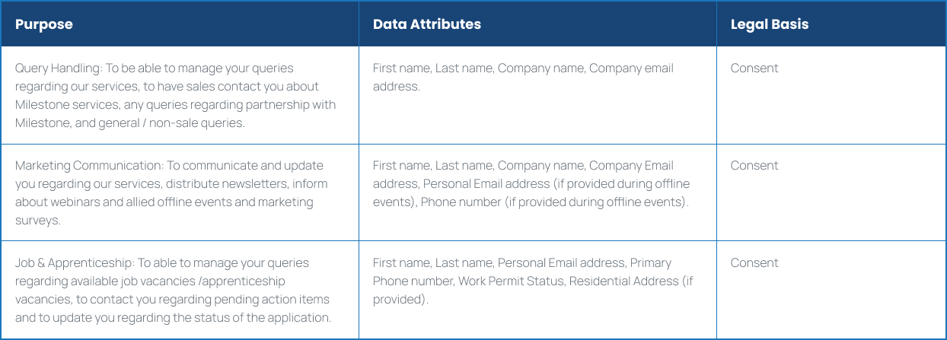The image size is (947, 340).
Task: Click the 'Milestone services' sentence line
Action: tap(175, 104)
